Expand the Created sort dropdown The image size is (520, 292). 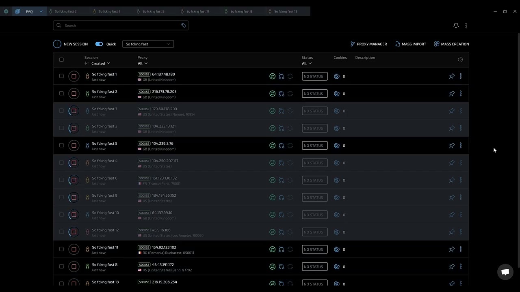(x=100, y=63)
